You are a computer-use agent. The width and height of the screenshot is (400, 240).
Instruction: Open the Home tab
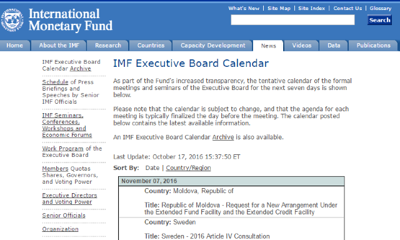pyautogui.click(x=15, y=46)
